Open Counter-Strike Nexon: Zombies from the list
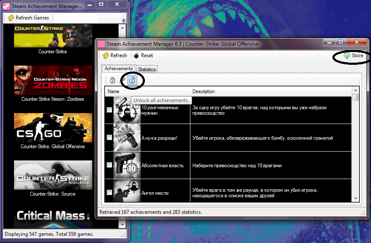 coord(53,80)
